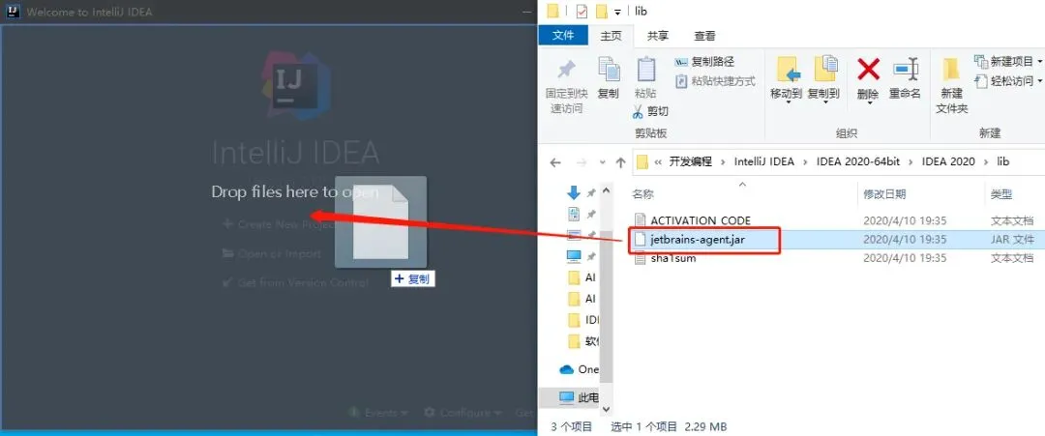Click the ACTIVATION_CODE file icon
The height and width of the screenshot is (436, 1045).
(x=640, y=220)
